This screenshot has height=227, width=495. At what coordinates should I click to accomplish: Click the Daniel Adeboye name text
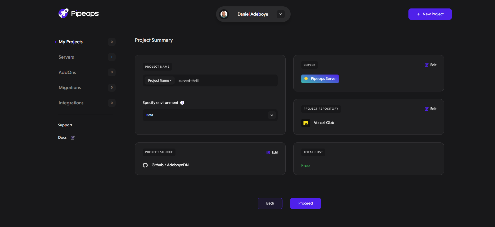pyautogui.click(x=253, y=14)
